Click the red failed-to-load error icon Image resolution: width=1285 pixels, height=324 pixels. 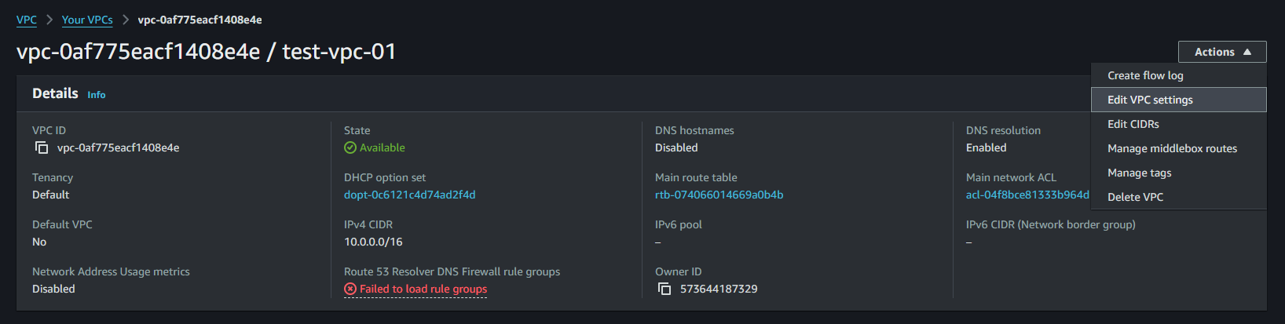click(350, 289)
